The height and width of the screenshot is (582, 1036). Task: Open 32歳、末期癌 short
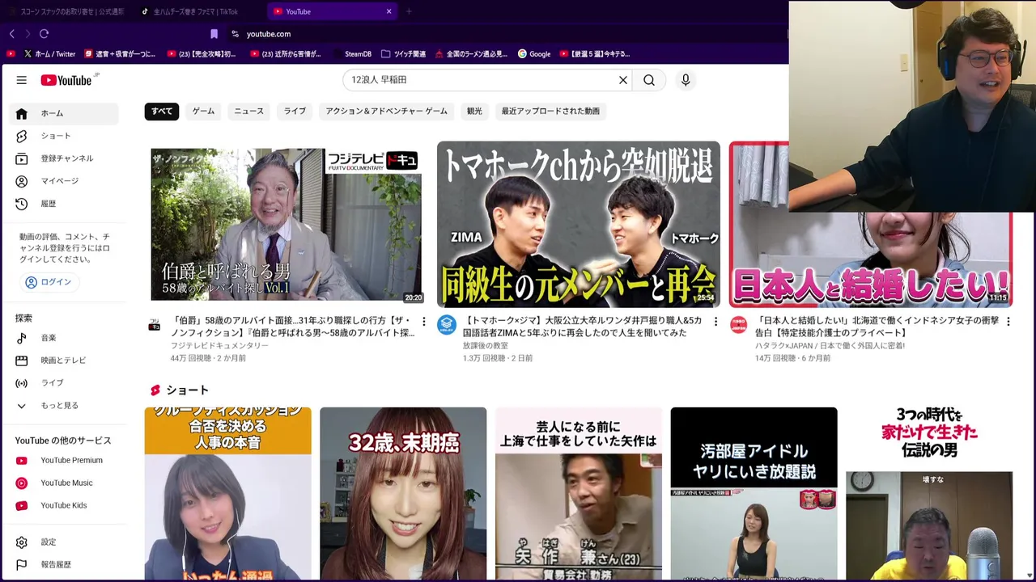(x=403, y=493)
